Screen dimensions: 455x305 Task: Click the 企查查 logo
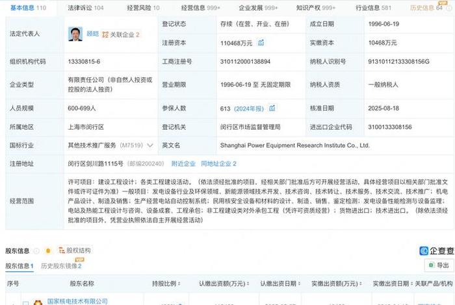(436, 250)
